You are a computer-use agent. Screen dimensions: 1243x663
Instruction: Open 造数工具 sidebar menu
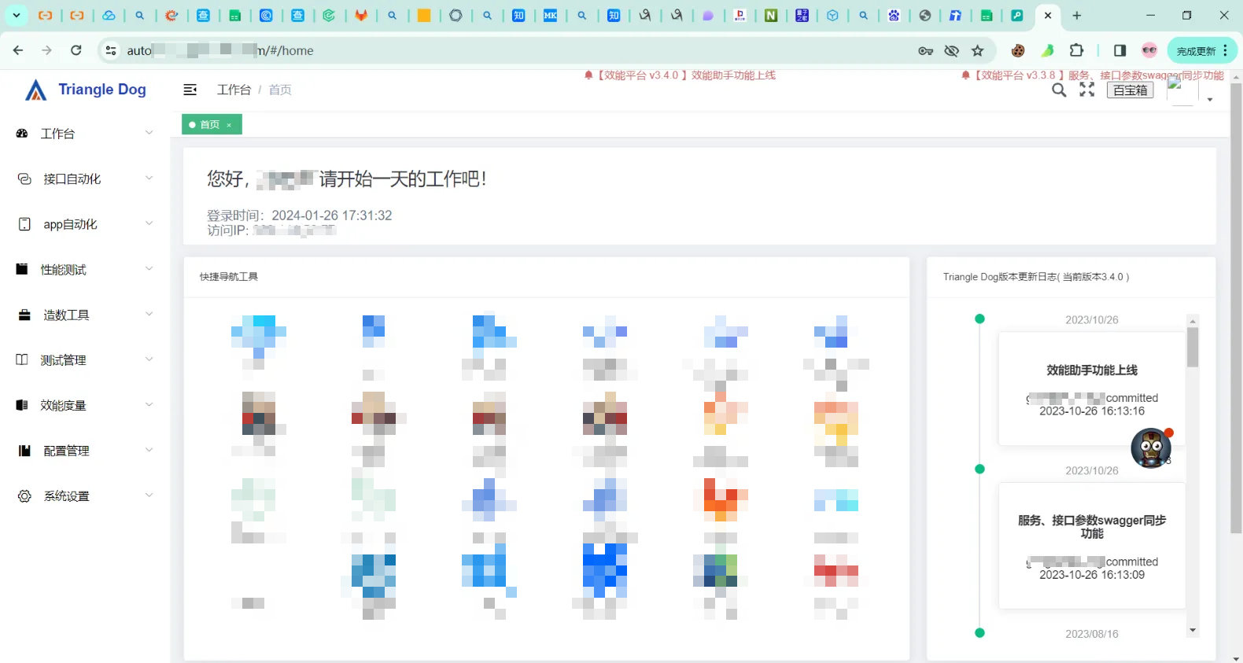tap(85, 315)
